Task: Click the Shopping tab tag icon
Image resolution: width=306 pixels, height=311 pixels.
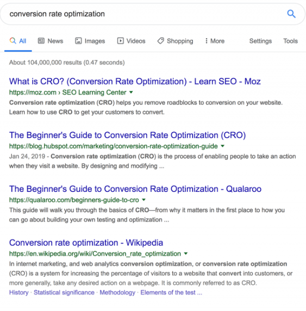Action: pyautogui.click(x=161, y=41)
